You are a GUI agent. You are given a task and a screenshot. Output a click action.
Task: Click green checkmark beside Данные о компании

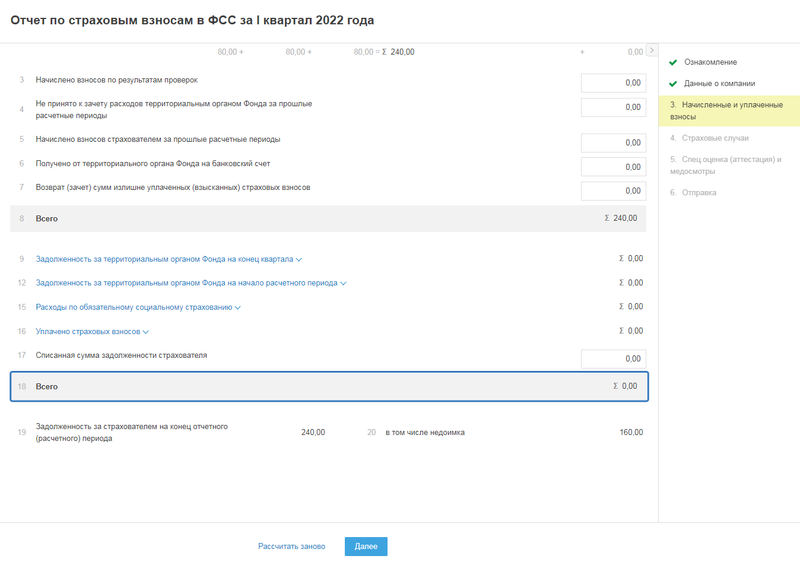(x=673, y=84)
